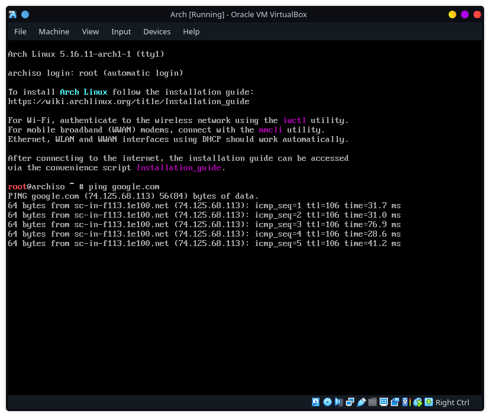Click the keyboard capture green arrow icon
The height and width of the screenshot is (417, 490).
pos(428,402)
